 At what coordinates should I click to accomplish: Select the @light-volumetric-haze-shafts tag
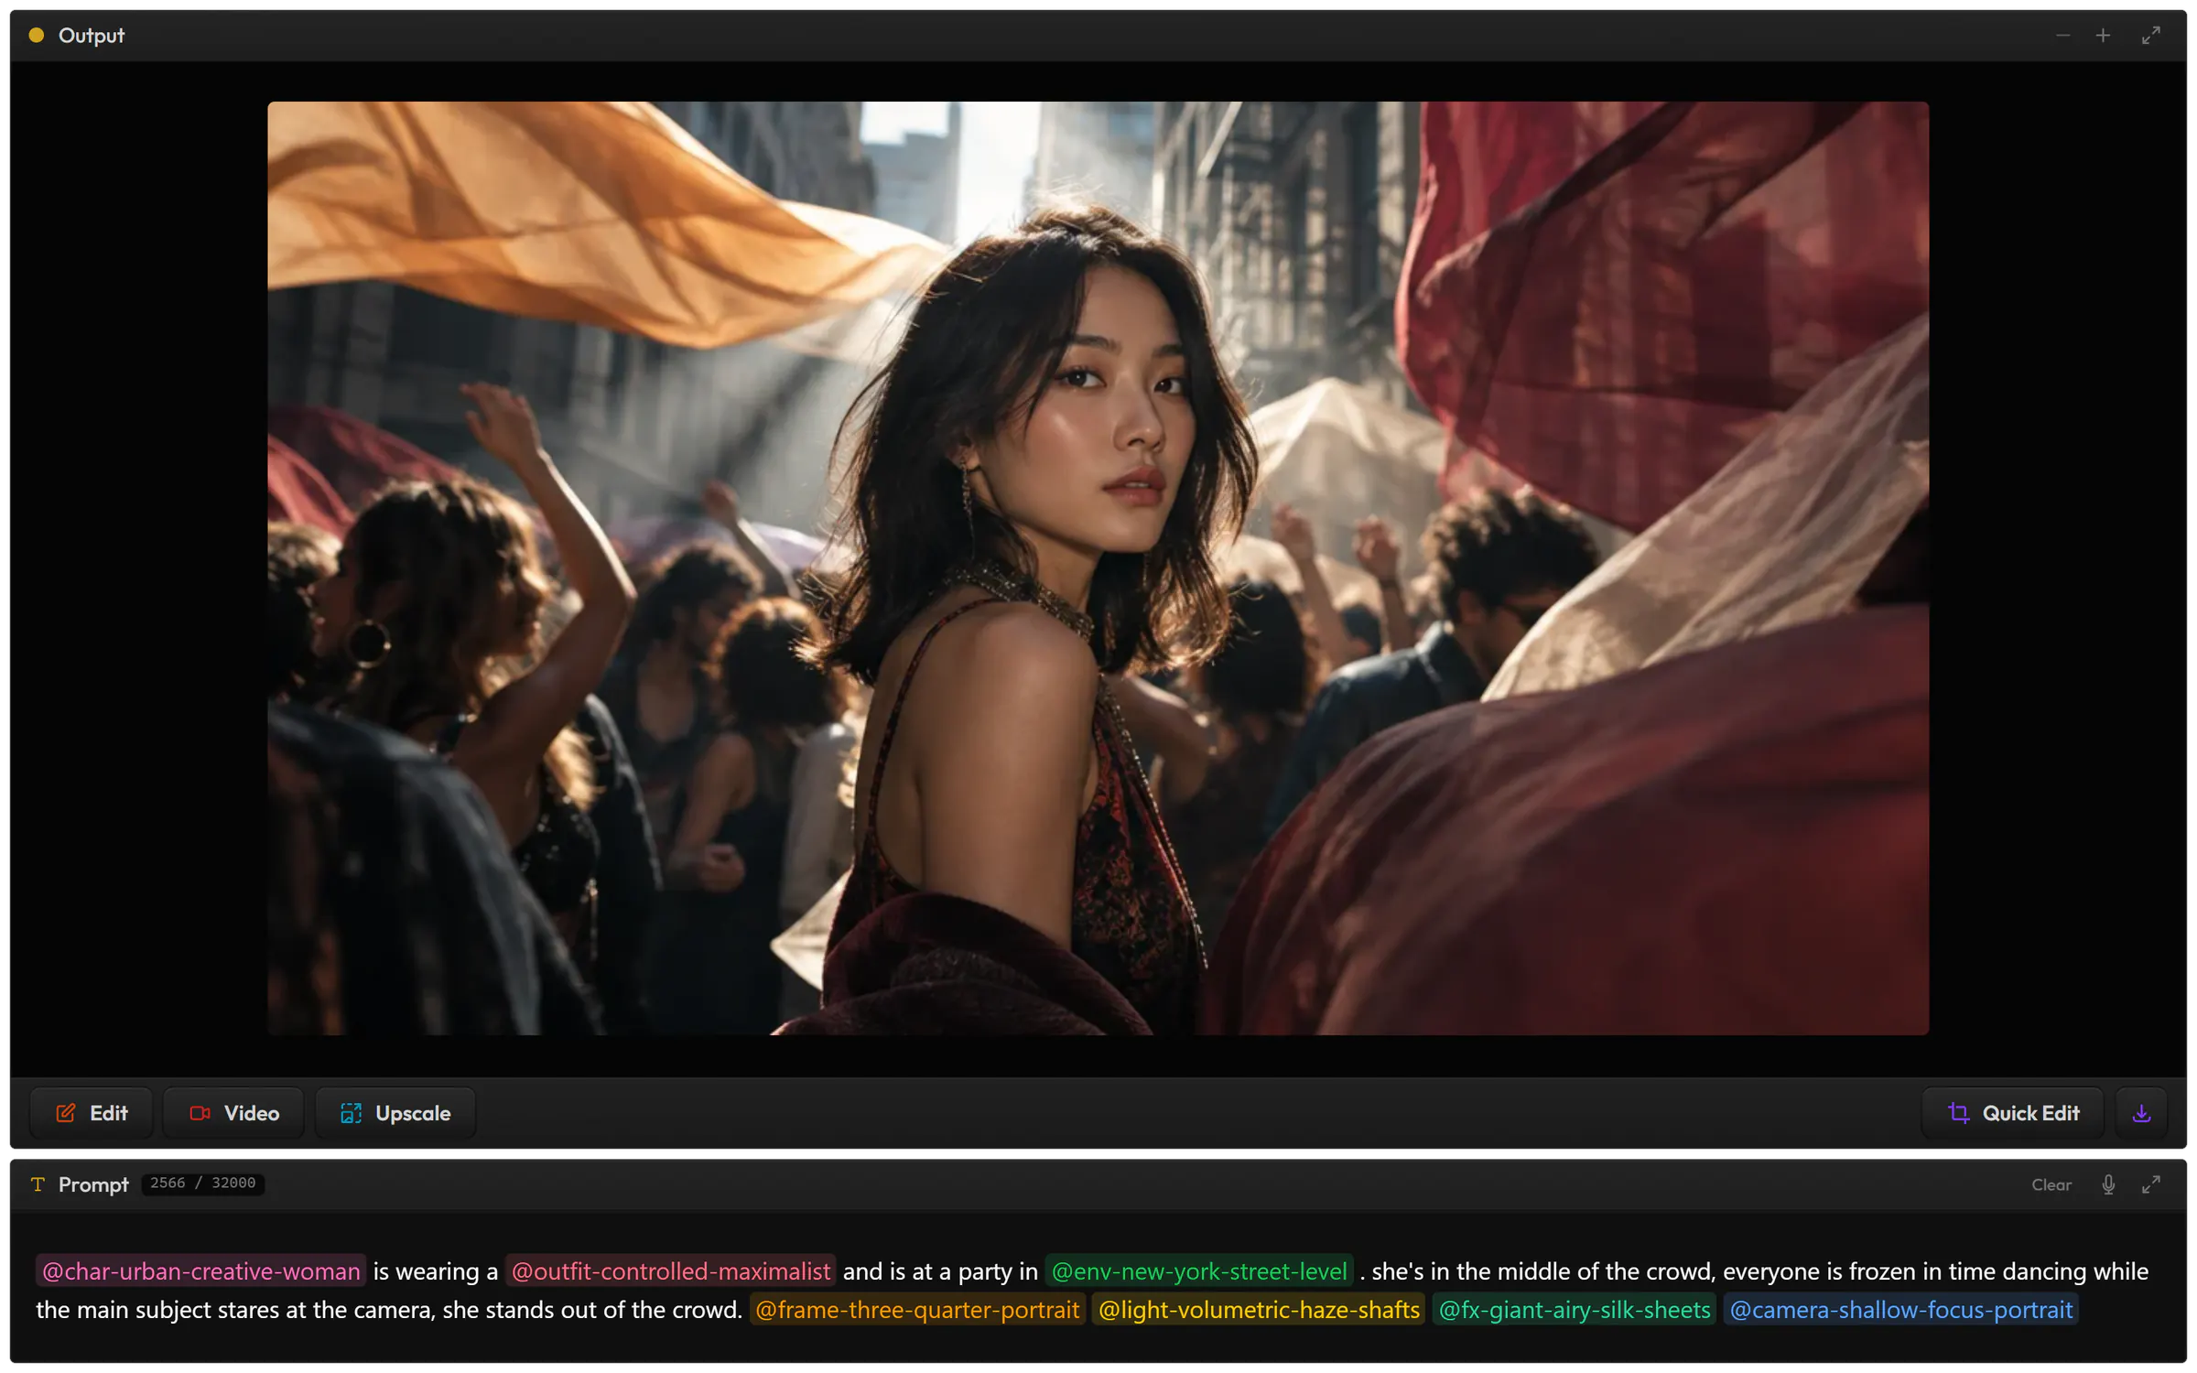click(x=1259, y=1310)
